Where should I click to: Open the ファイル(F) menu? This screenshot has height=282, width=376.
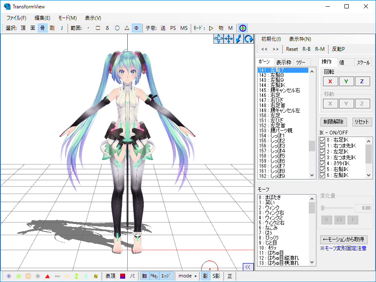(16, 18)
